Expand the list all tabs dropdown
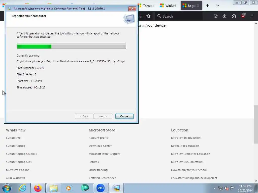Viewport: 258px width, 193px height. [x=217, y=6]
